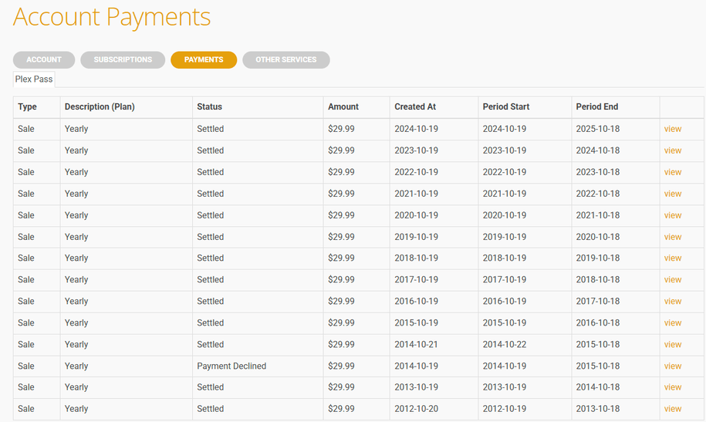View the payment created 2012-10-20

click(x=672, y=409)
